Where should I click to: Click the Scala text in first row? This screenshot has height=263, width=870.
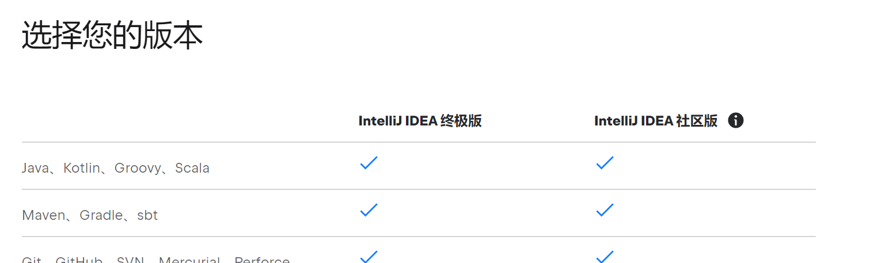192,169
